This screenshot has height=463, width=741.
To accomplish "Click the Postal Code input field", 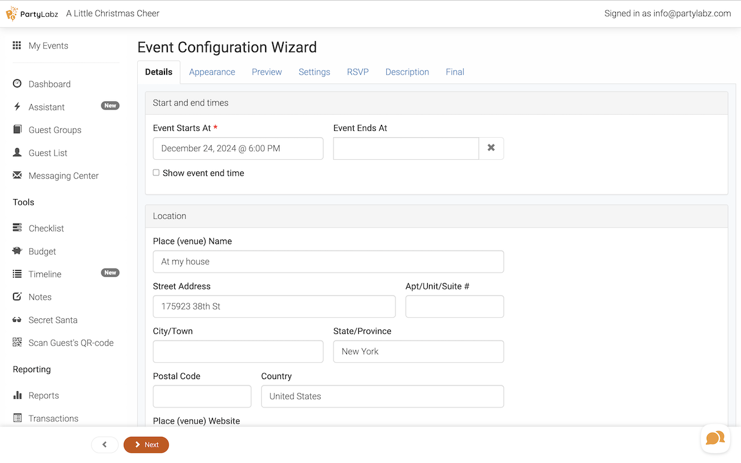I will (202, 396).
